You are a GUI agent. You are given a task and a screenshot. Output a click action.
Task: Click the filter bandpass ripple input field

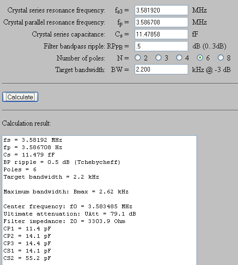pos(161,46)
